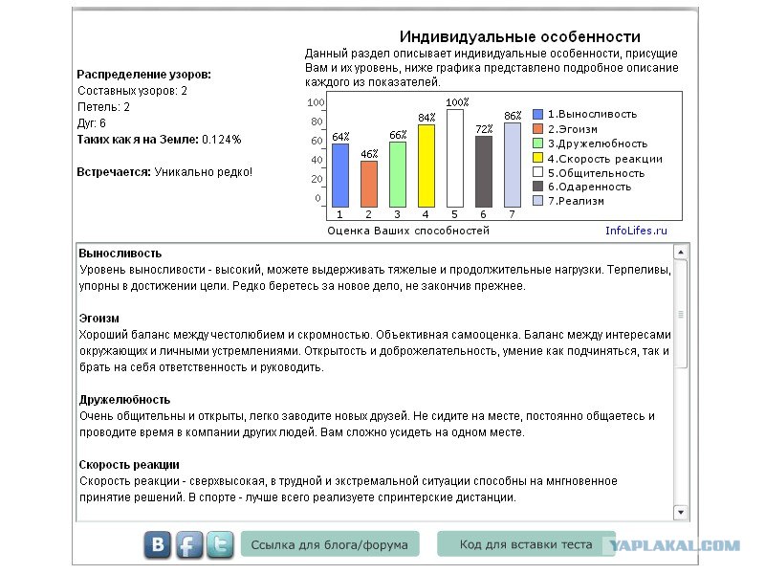765x574 pixels.
Task: Click scrollbar down arrow in description box
Action: coord(681,511)
